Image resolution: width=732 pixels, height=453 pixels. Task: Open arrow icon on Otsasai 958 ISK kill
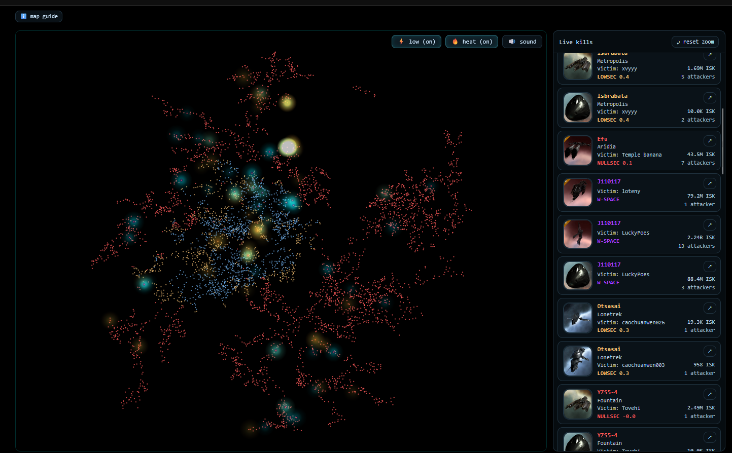[x=710, y=351]
